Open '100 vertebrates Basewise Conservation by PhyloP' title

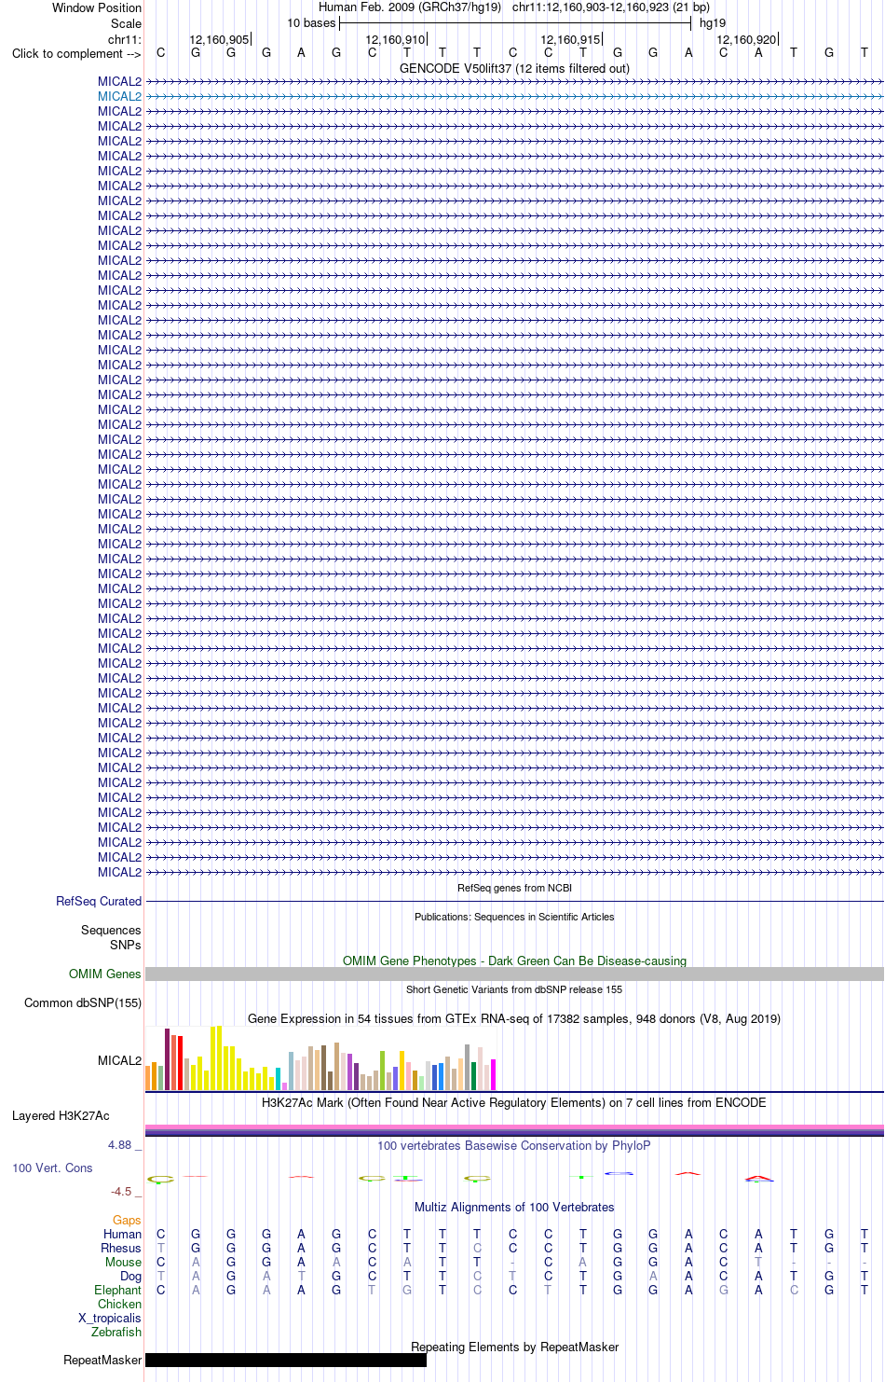click(514, 1145)
